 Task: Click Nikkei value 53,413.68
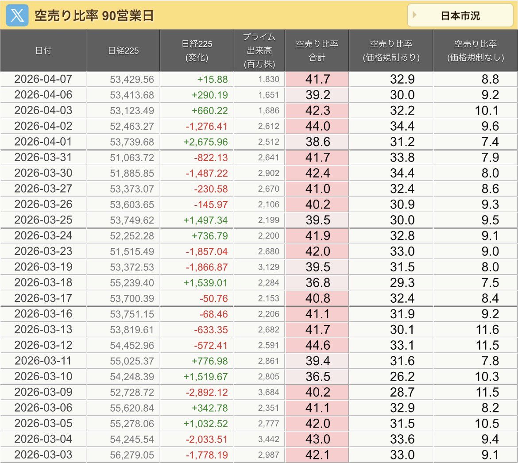pyautogui.click(x=132, y=95)
